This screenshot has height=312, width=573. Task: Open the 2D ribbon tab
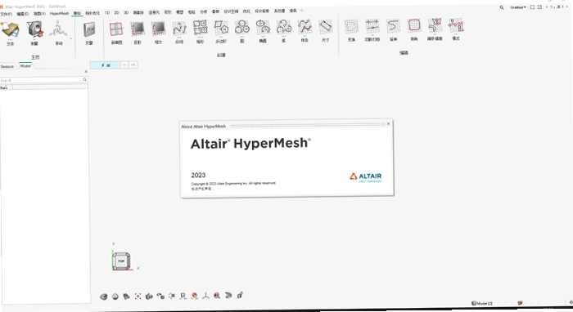116,13
